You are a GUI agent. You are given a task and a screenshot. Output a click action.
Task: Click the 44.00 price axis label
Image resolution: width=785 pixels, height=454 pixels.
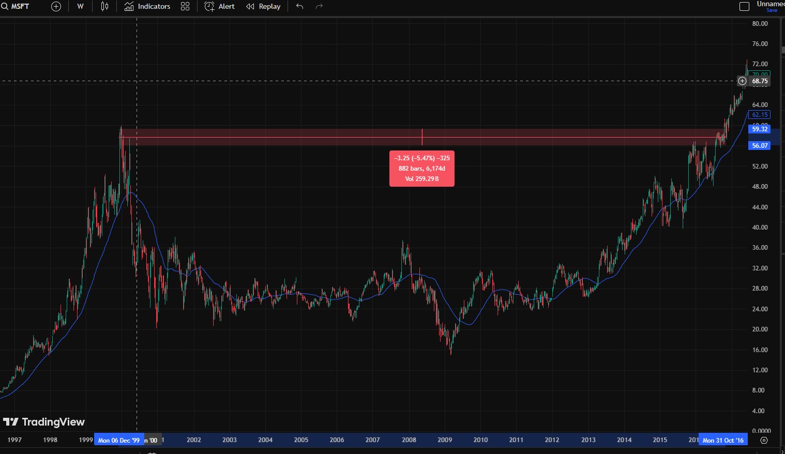click(760, 207)
